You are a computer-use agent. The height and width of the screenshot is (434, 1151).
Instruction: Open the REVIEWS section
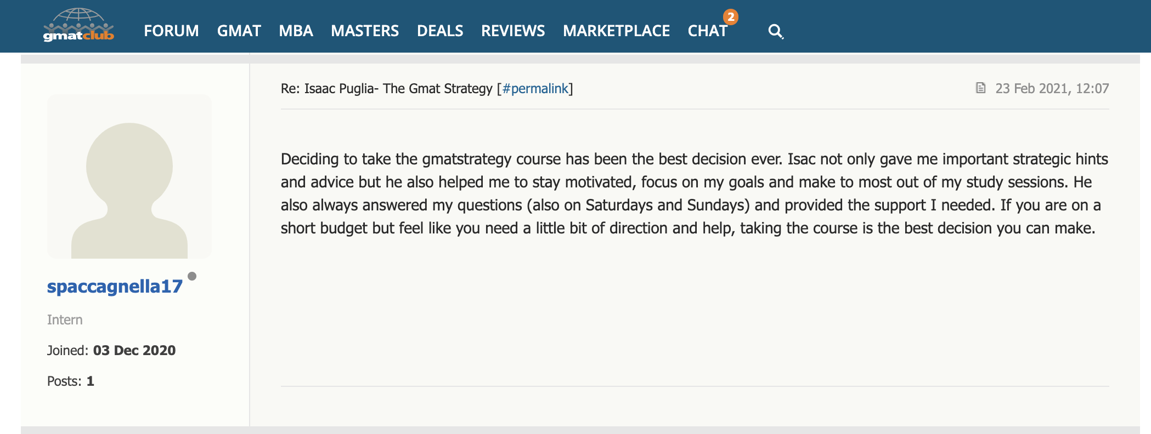coord(513,31)
